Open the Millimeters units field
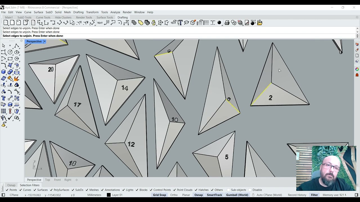The image size is (360, 202). click(94, 195)
